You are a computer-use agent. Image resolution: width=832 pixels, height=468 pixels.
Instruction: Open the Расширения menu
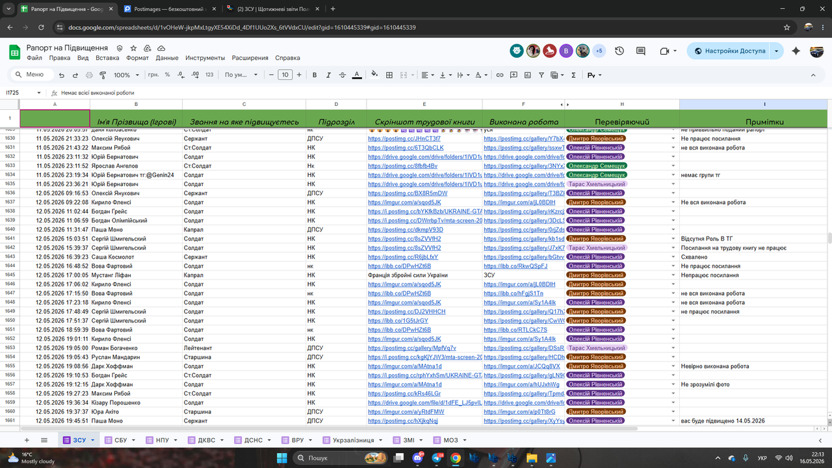click(x=250, y=58)
